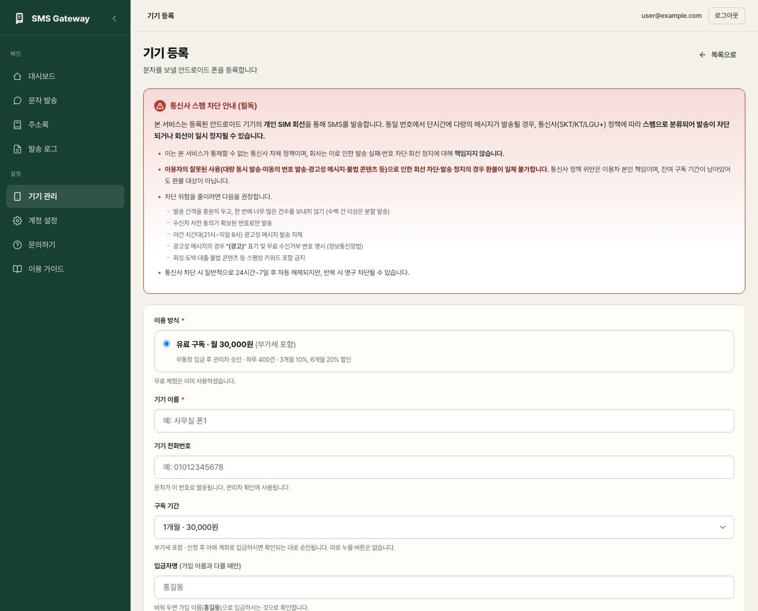Click the 계정 설정 gear icon

(x=17, y=221)
